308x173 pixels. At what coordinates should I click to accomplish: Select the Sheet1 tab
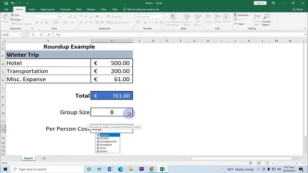[x=28, y=158]
